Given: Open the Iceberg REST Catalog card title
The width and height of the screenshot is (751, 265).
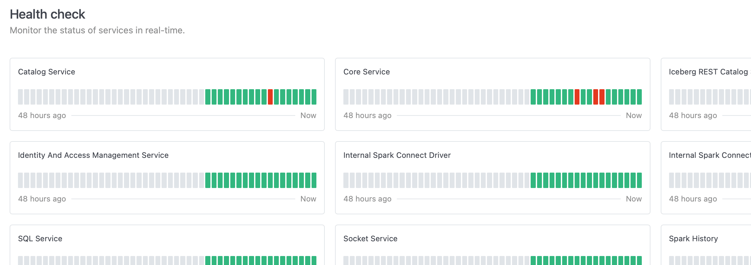Looking at the screenshot, I should point(710,72).
